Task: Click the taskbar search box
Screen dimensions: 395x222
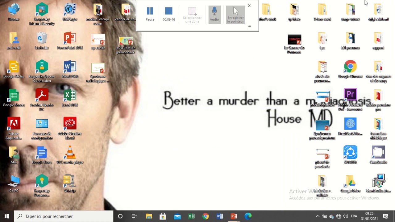Action: 64,216
